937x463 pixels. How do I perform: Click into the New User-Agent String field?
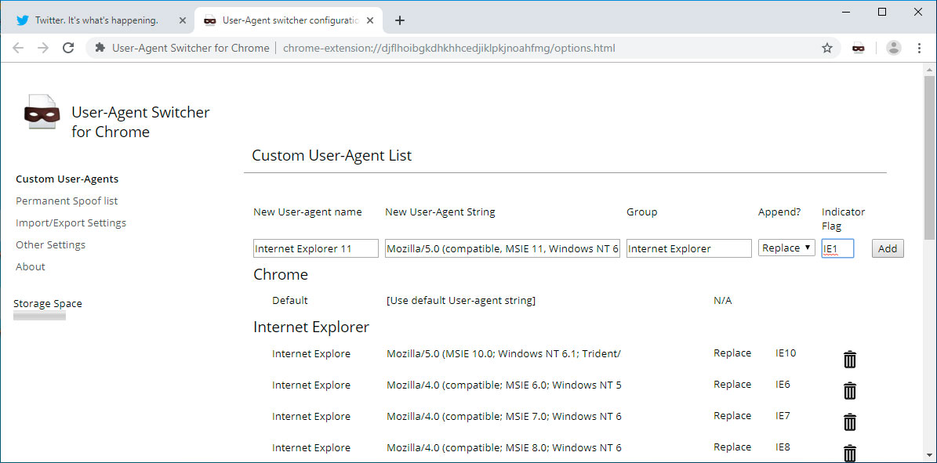pyautogui.click(x=503, y=248)
